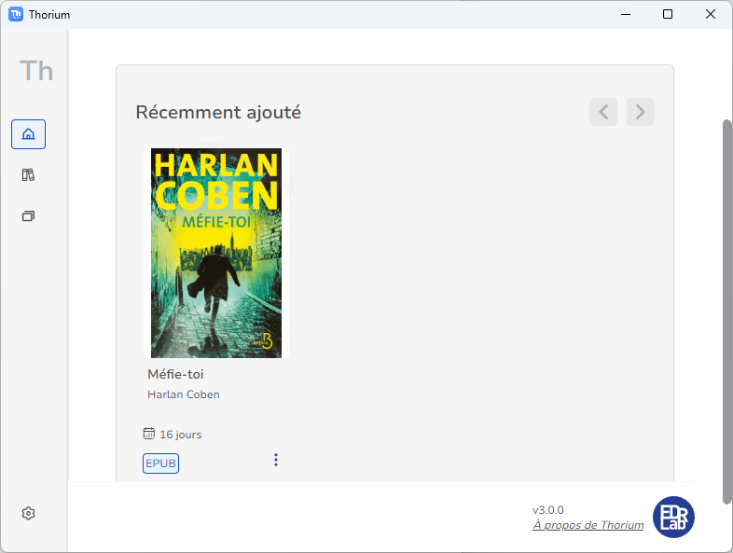The width and height of the screenshot is (733, 553).
Task: Open the catalogs icon in sidebar
Action: [28, 216]
